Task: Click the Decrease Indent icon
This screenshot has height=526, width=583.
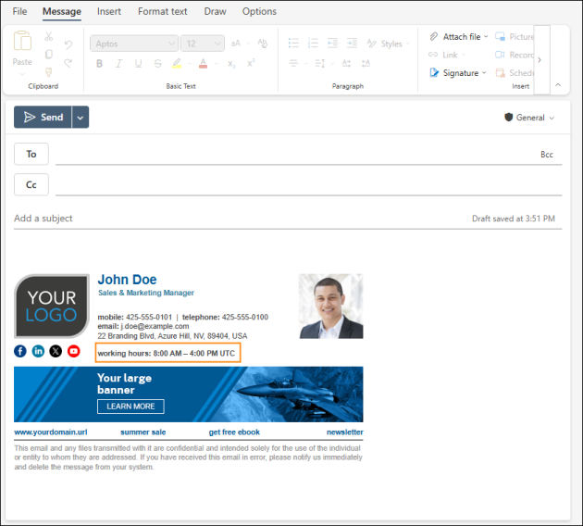Action: click(x=332, y=44)
